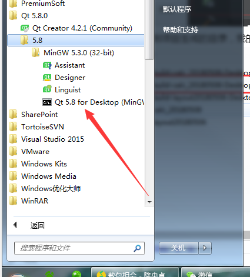Screen dimensions: 250x277
Task: Open shutdown options arrow next to 关机
Action: pyautogui.click(x=205, y=248)
